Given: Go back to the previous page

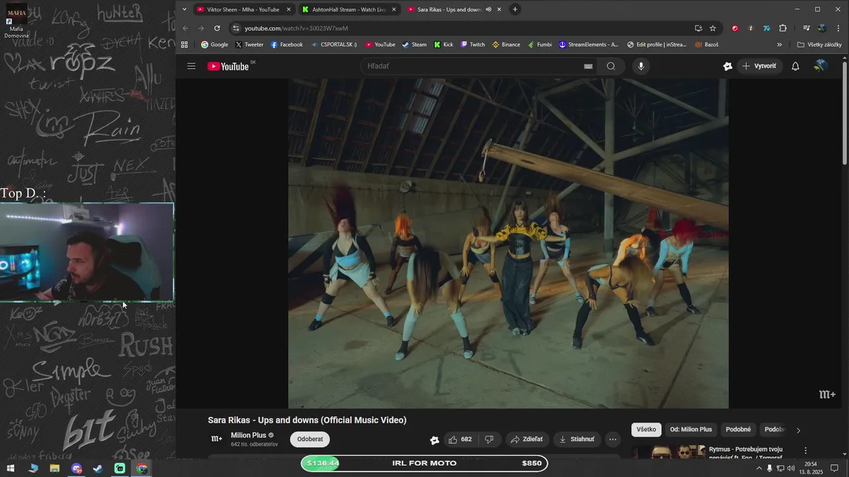Looking at the screenshot, I should 185,28.
